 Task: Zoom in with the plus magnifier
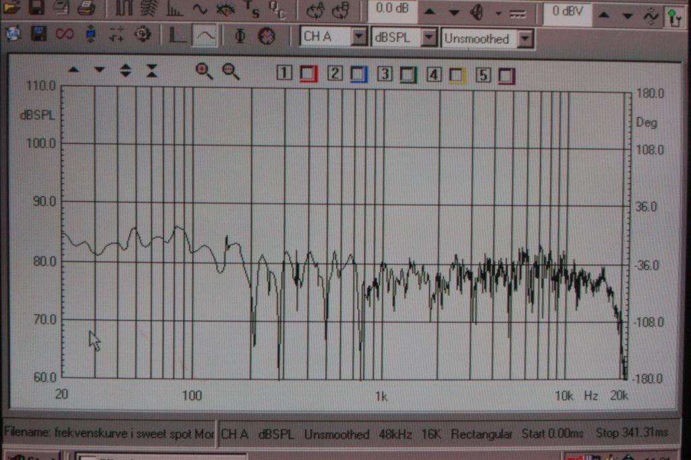tap(204, 70)
